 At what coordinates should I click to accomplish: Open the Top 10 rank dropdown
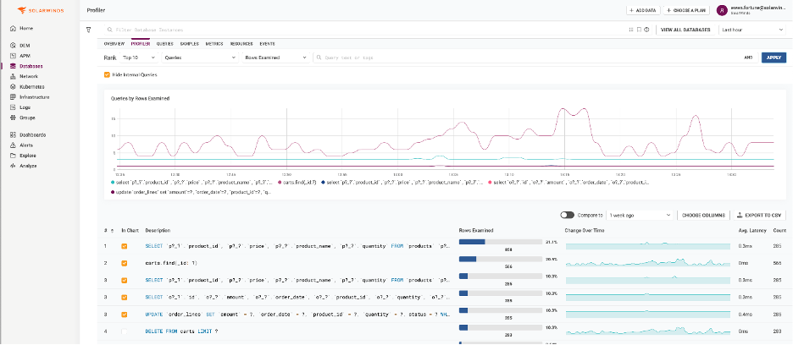coord(140,57)
